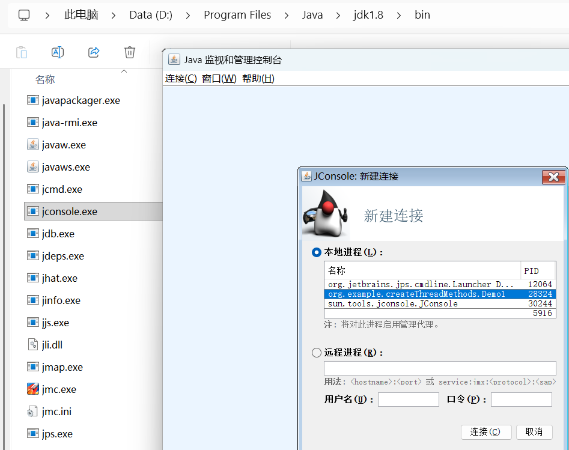Go to Data (D:) in breadcrumb
Image resolution: width=569 pixels, height=450 pixels.
coord(151,15)
